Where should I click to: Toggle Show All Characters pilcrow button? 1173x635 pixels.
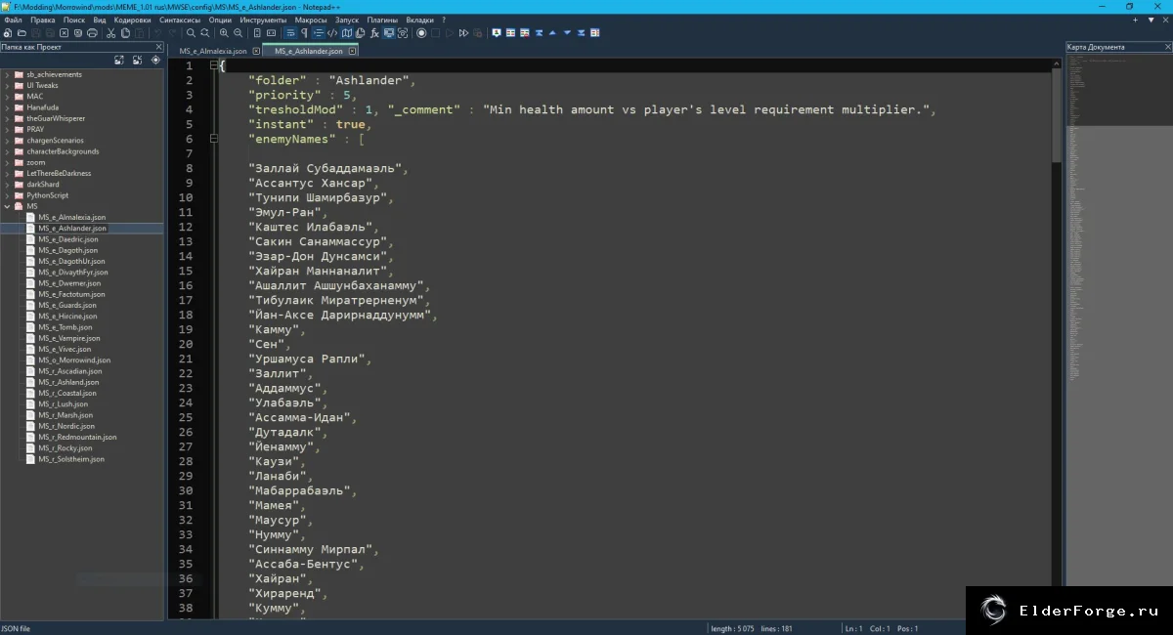pos(304,33)
